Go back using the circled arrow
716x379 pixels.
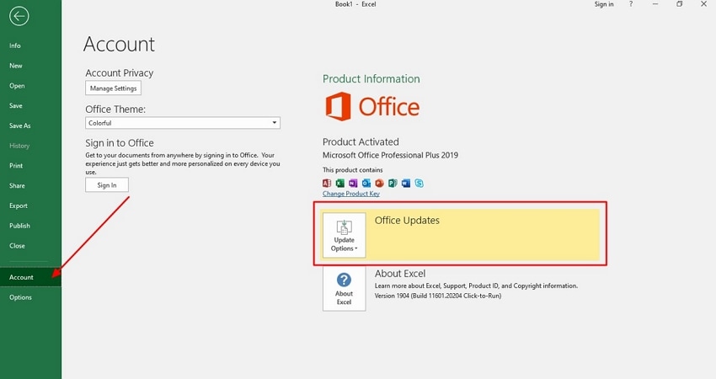(19, 17)
